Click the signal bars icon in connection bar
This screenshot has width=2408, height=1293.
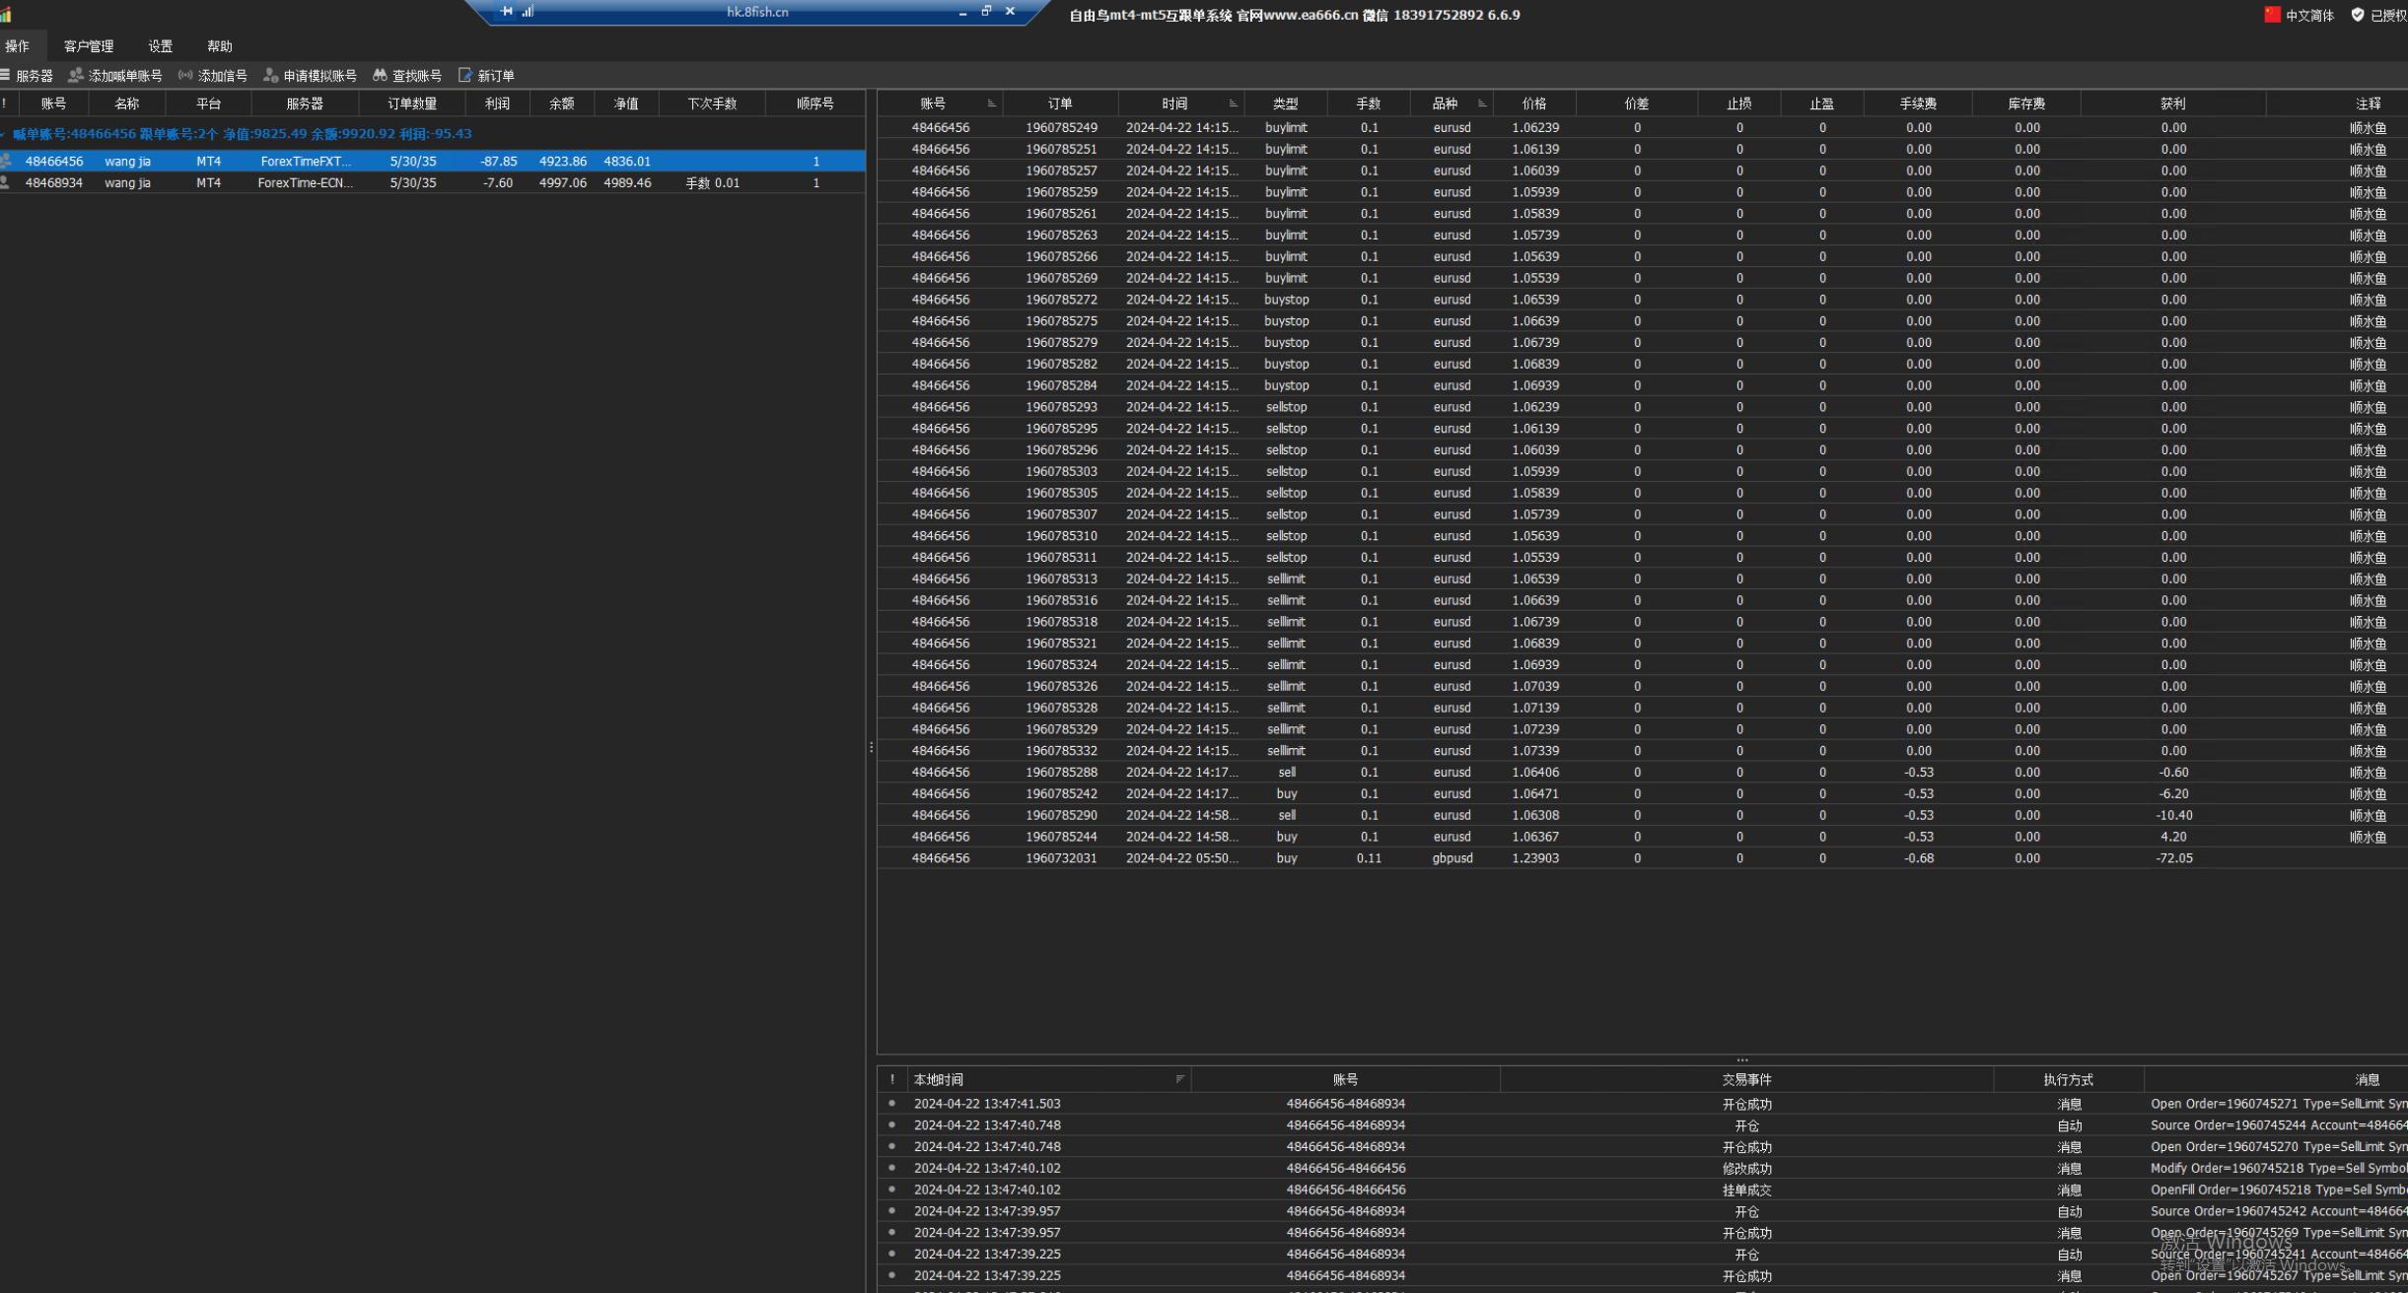pyautogui.click(x=529, y=11)
